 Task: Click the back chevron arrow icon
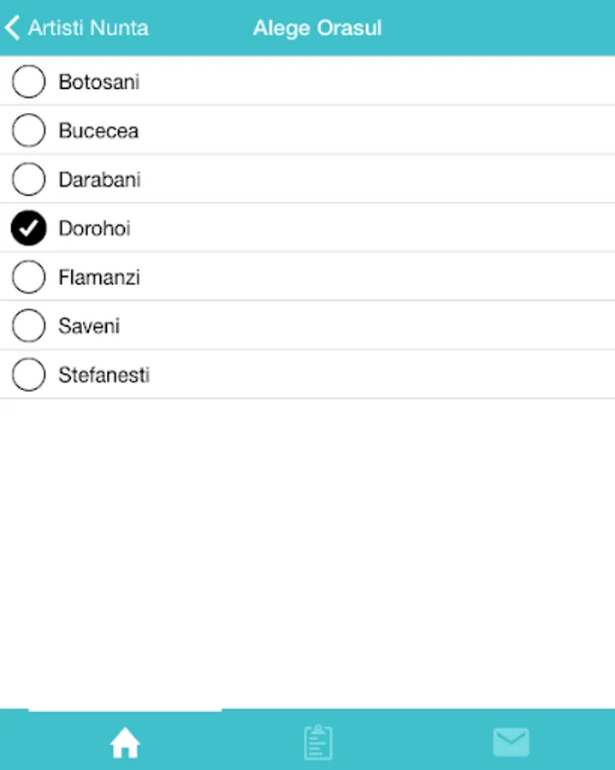tap(12, 27)
